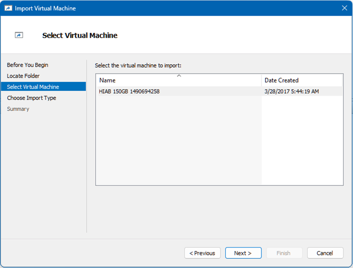The height and width of the screenshot is (268, 353).
Task: Click the disabled Finish button
Action: (284, 253)
